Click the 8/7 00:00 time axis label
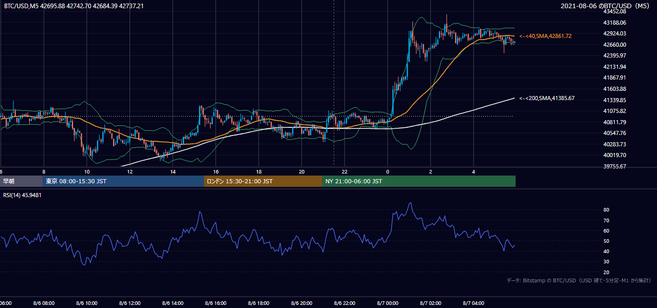Image resolution: width=657 pixels, height=308 pixels. click(x=388, y=303)
